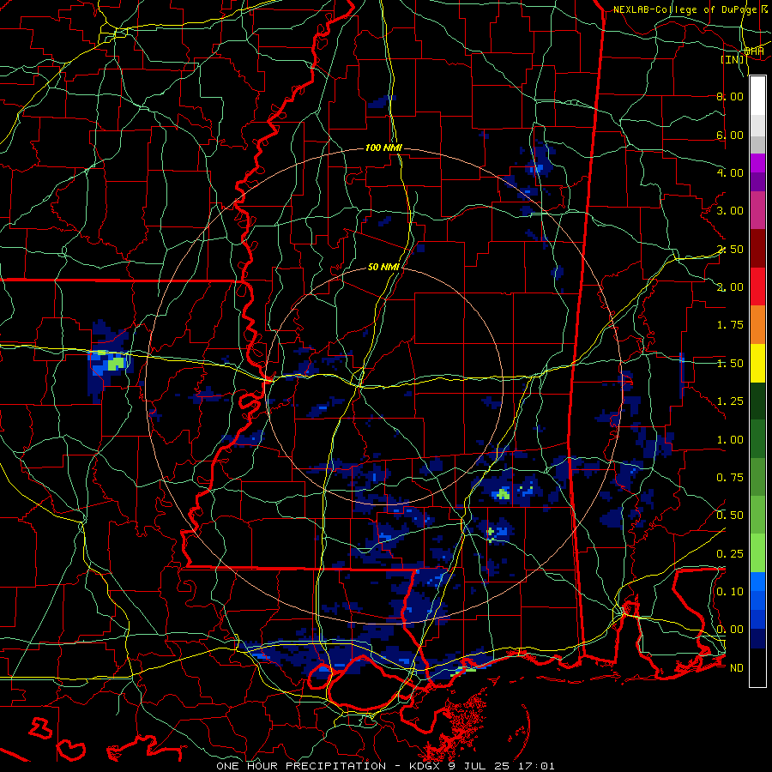Click the 0.10 legend value
772x772 pixels.
click(x=730, y=592)
